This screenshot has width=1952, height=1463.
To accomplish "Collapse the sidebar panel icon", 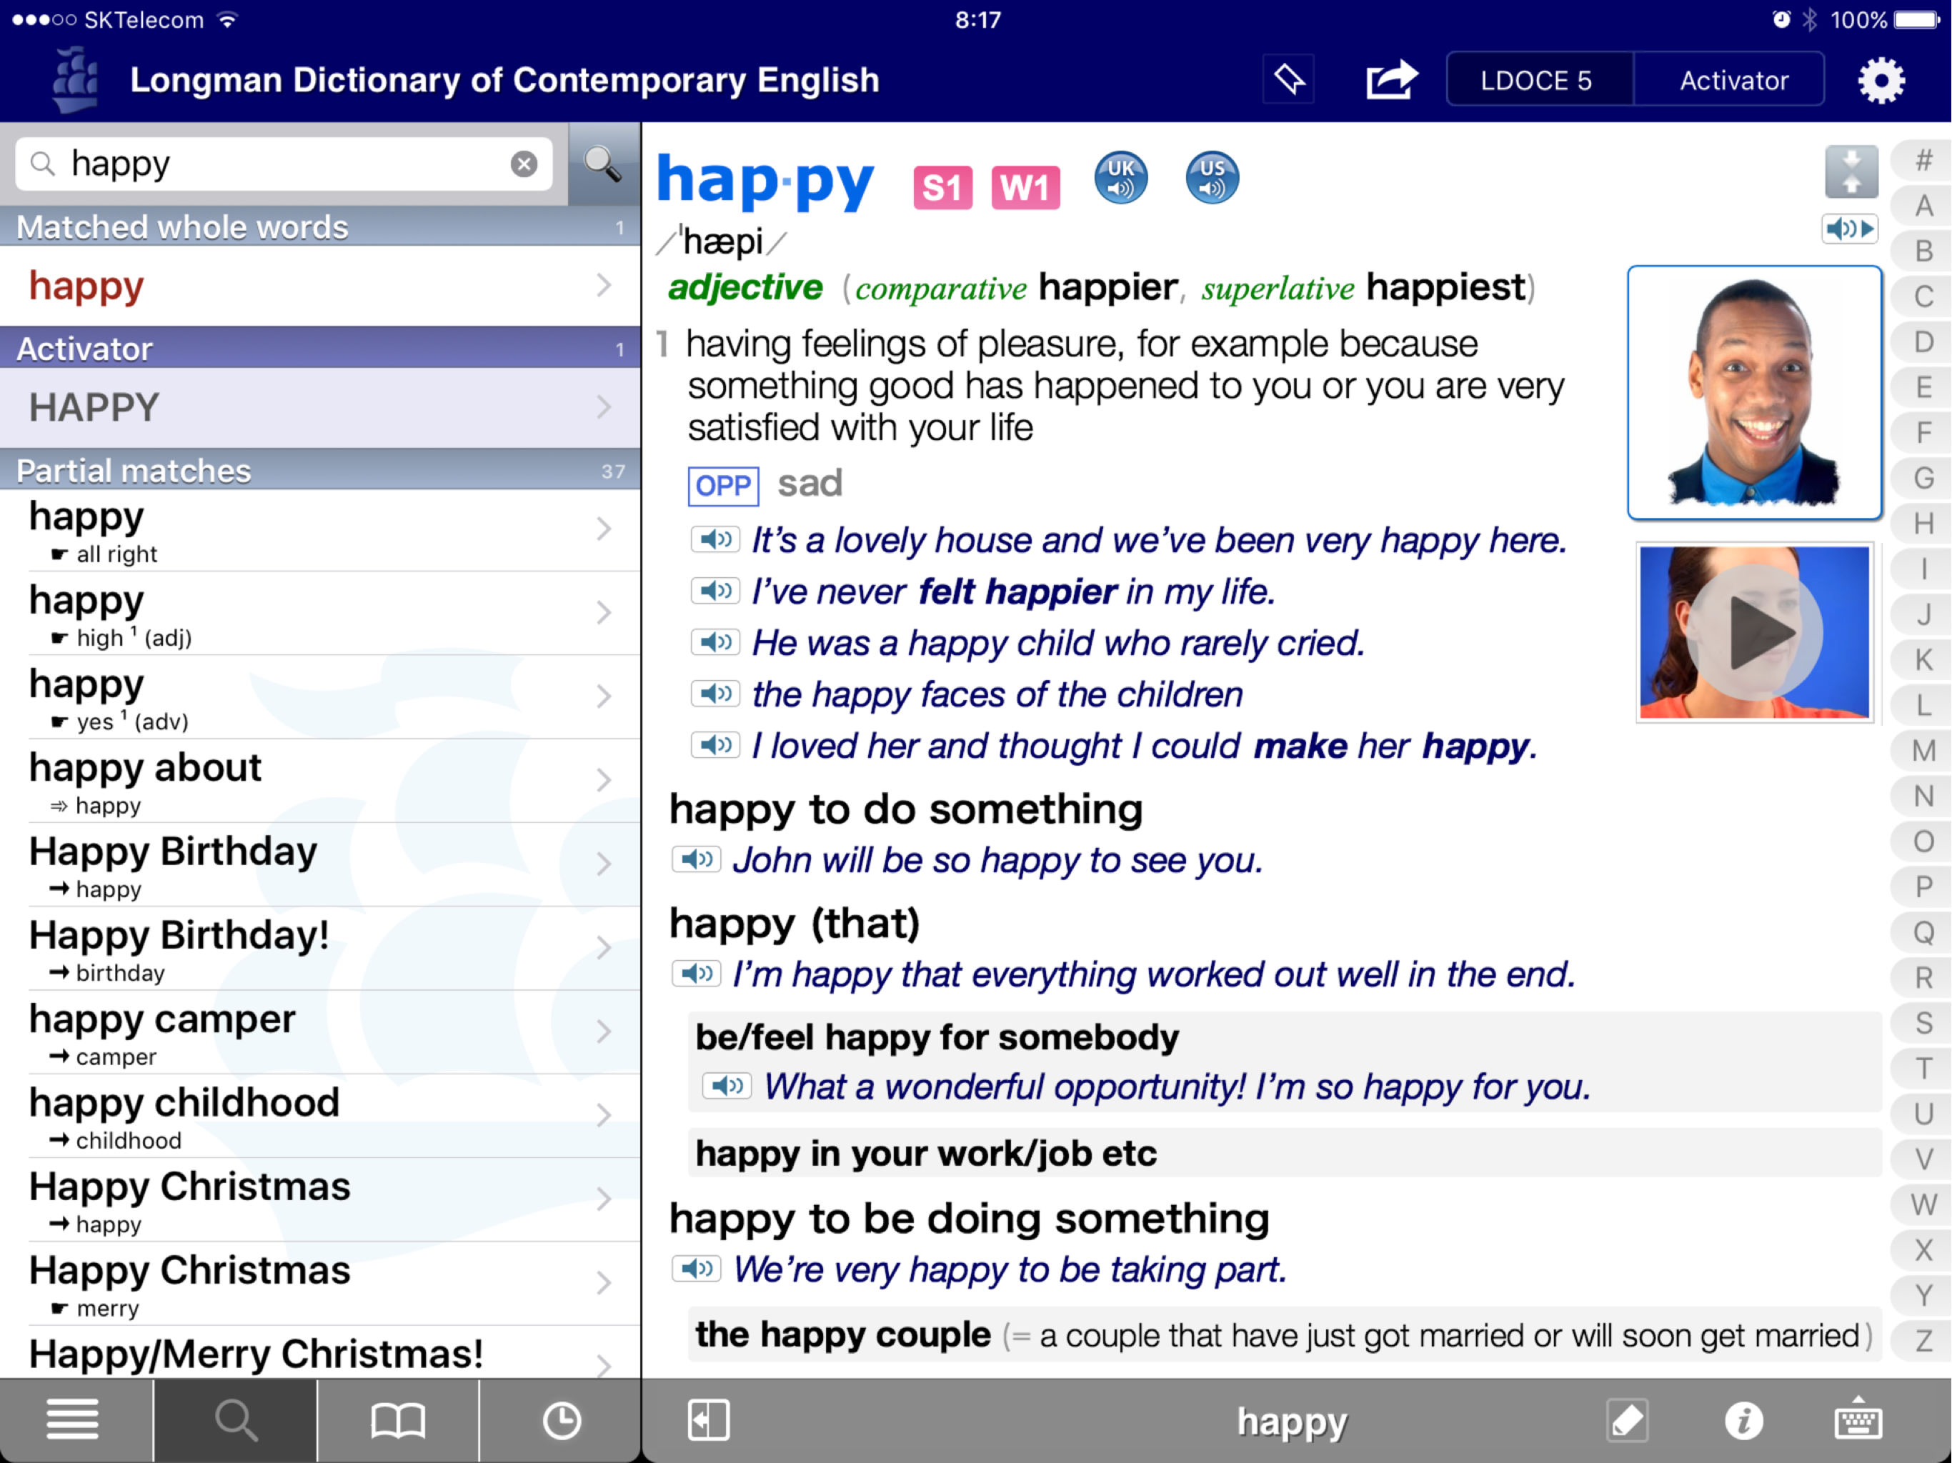I will (709, 1421).
